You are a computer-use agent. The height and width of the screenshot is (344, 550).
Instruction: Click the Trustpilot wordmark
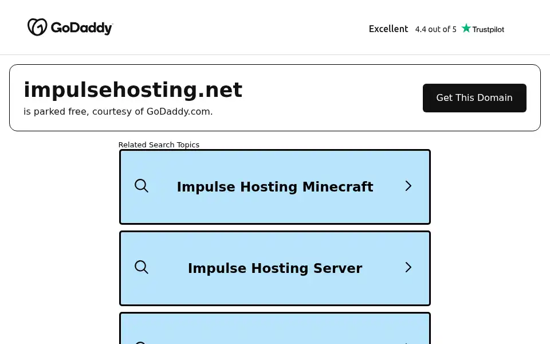[488, 29]
